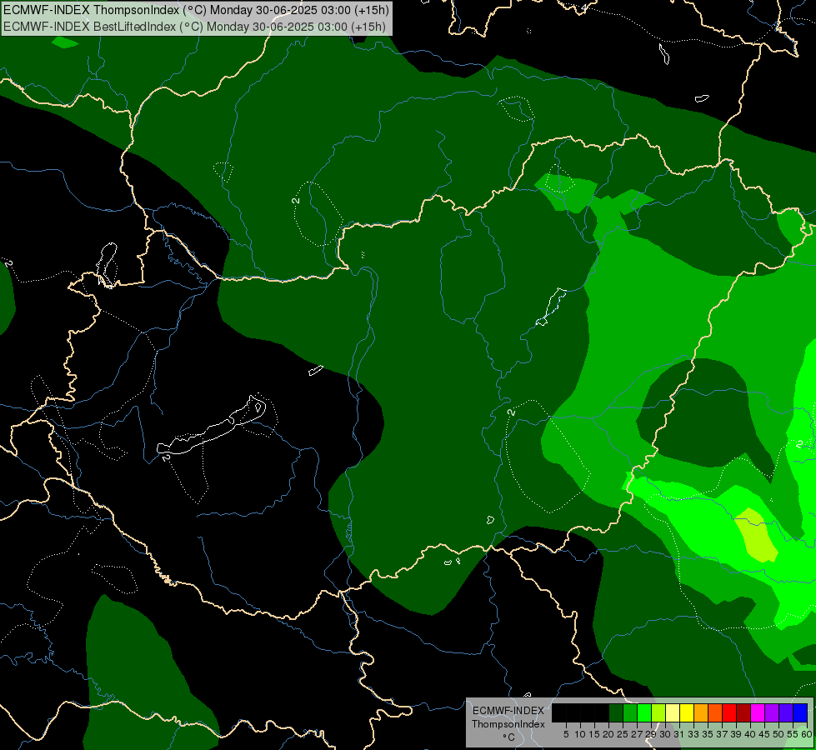Click the legend tick value 40

pos(750,734)
